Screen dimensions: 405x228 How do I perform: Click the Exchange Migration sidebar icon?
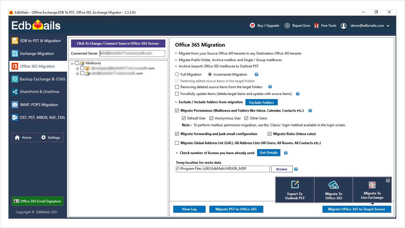tap(15, 53)
